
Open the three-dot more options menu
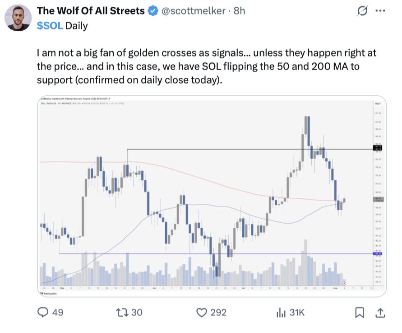click(381, 11)
